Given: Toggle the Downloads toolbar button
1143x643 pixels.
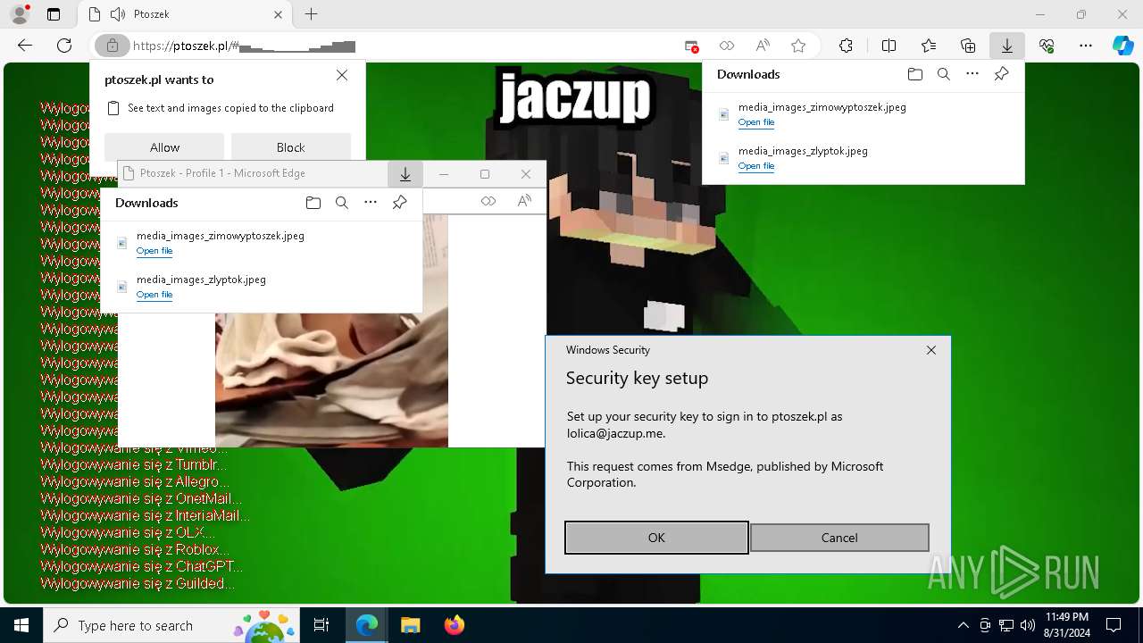Looking at the screenshot, I should coord(1006,46).
